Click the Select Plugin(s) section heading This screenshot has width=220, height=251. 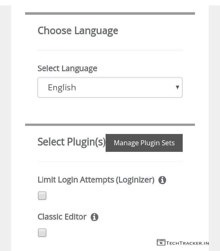[x=71, y=142]
